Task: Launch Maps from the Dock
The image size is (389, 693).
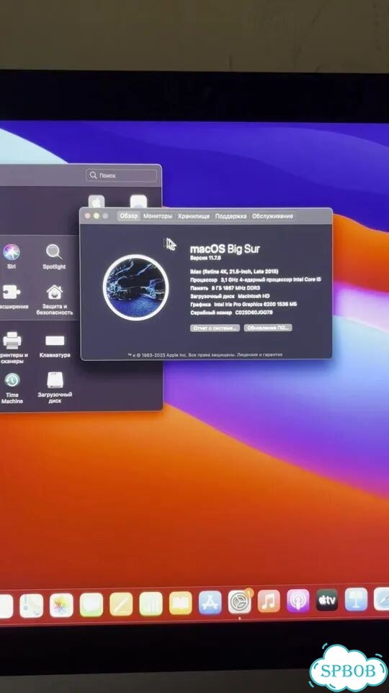Action: click(x=31, y=606)
